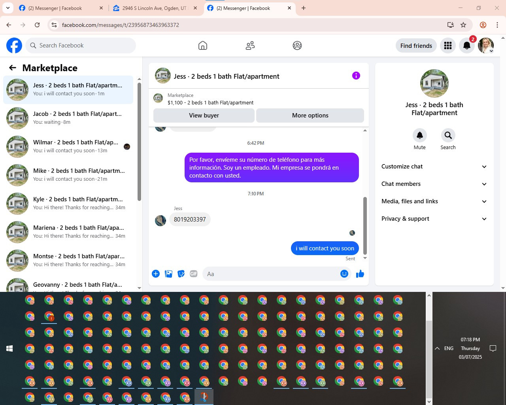Go back with browser back arrow
The image size is (506, 405).
point(9,25)
